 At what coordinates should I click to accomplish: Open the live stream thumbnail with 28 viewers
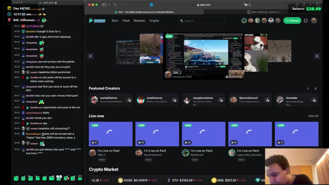click(x=204, y=134)
